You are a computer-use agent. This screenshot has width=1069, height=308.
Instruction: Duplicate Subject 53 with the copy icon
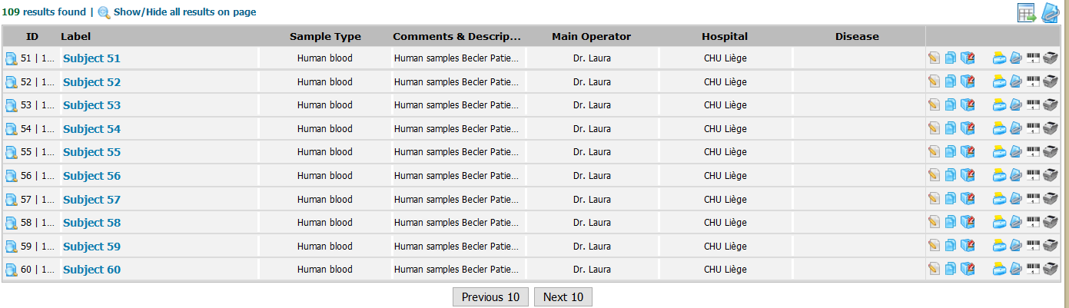tap(951, 105)
